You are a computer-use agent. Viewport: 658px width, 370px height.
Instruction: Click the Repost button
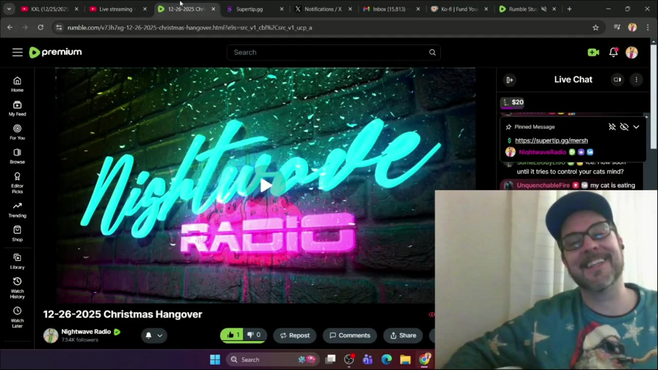click(x=295, y=335)
